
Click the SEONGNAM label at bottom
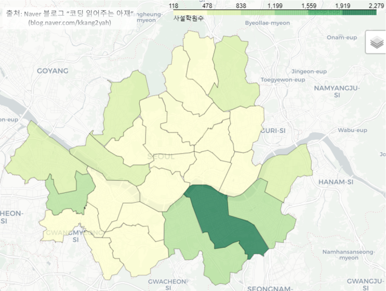[x=270, y=288]
